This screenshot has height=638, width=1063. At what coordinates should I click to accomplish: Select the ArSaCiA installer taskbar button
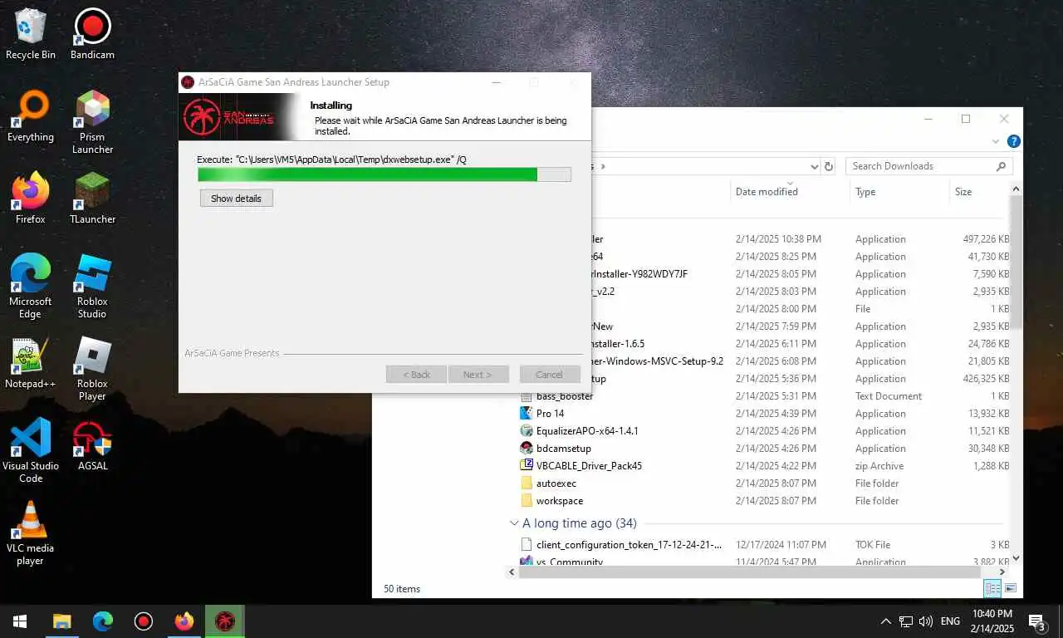[x=225, y=621]
